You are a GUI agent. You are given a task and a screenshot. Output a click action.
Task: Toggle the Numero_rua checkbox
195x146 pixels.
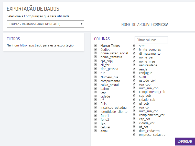click(x=95, y=77)
